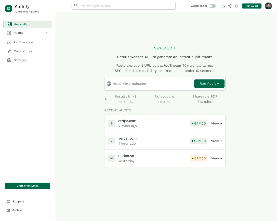The height and width of the screenshot is (221, 277).
Task: Open the Audits menu item
Action: click(x=28, y=33)
